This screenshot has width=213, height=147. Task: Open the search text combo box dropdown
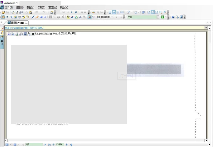[158, 17]
